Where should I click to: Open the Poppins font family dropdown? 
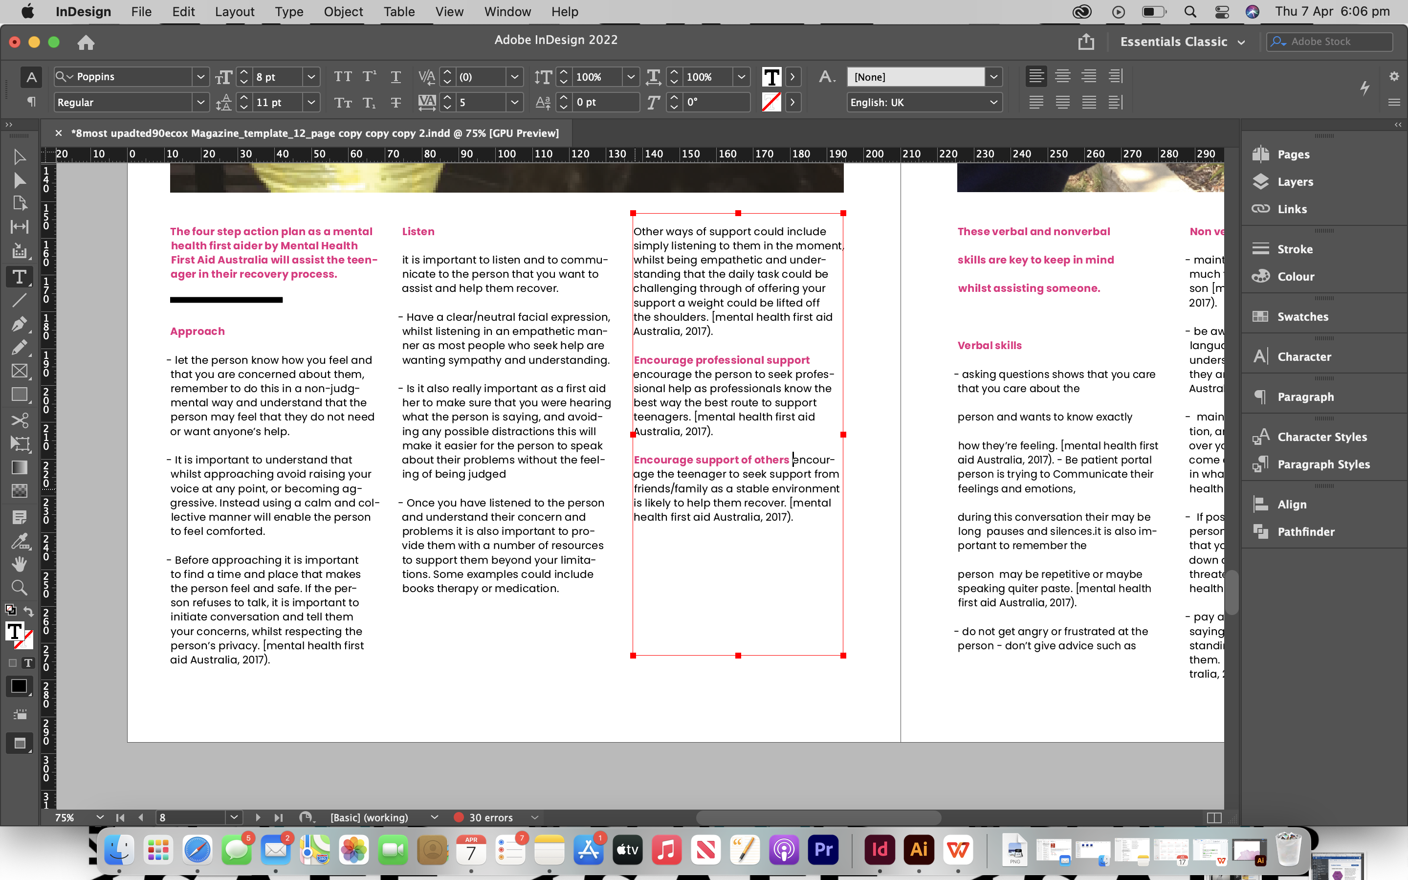201,76
